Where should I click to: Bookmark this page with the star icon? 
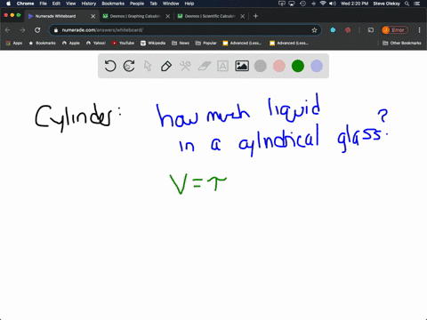314,30
